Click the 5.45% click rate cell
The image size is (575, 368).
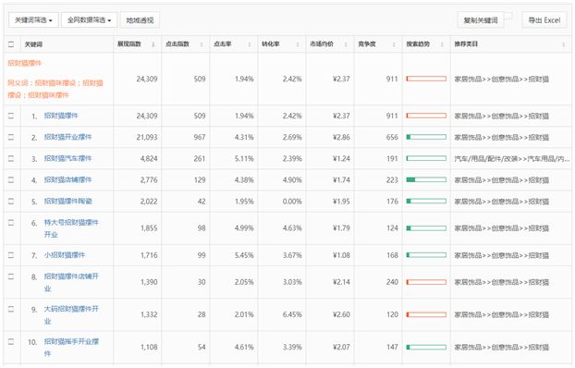pyautogui.click(x=244, y=255)
